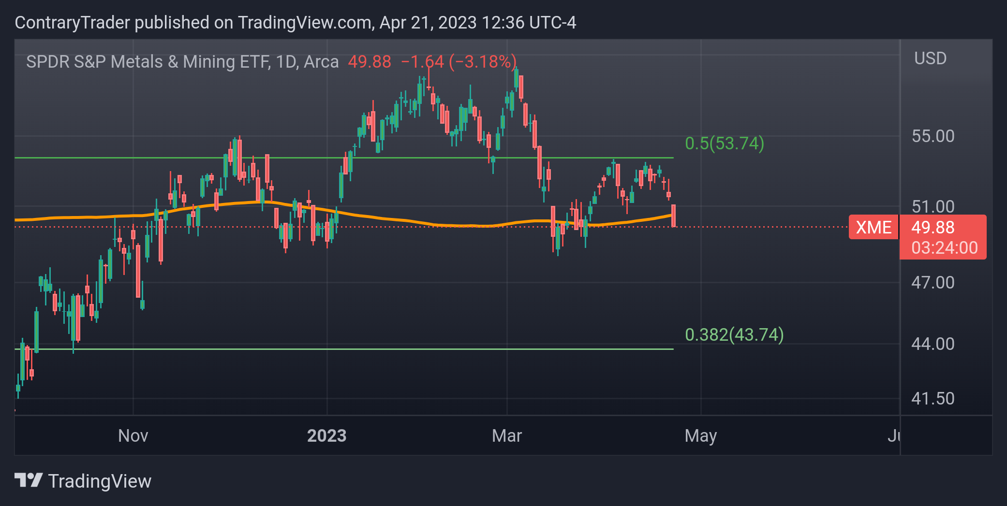Click the 44.00 price axis label
This screenshot has height=506, width=1007.
pyautogui.click(x=933, y=344)
